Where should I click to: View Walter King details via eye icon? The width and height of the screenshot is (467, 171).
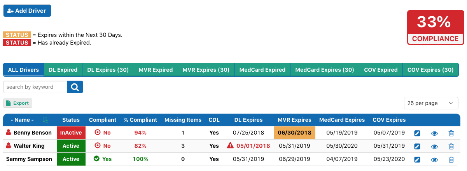[x=435, y=147]
